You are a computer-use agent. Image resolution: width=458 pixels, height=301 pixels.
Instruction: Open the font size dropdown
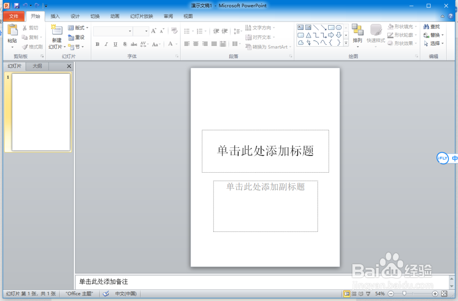coord(145,31)
